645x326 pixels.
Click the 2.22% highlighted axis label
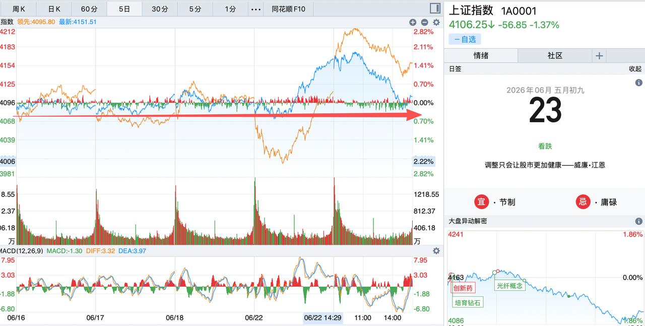tap(424, 161)
